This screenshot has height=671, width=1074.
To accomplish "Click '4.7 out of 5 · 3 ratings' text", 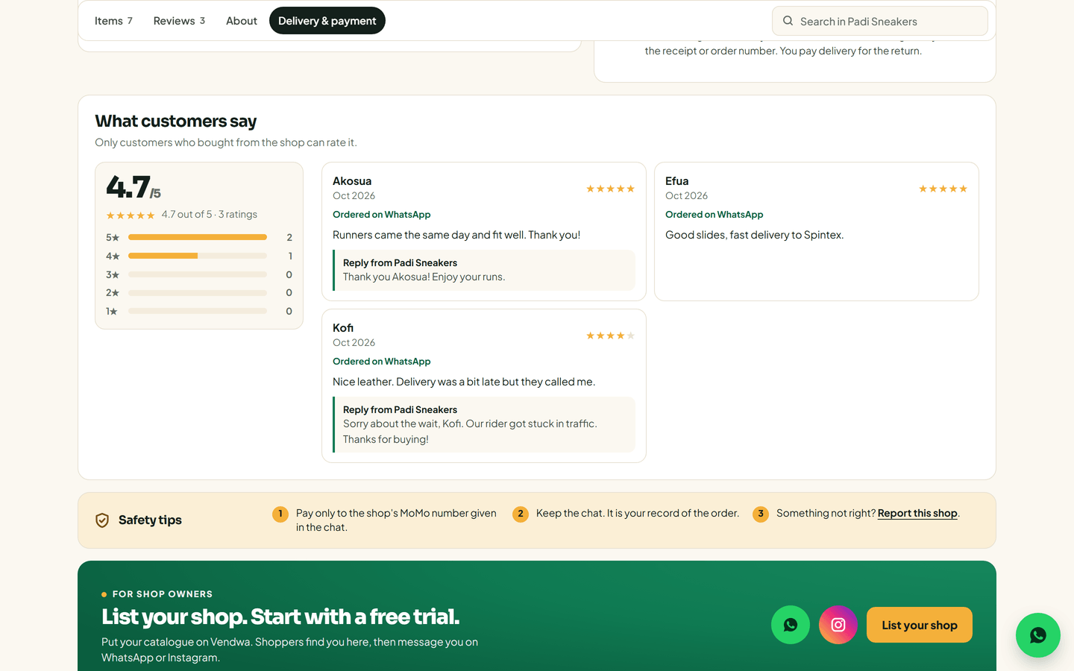I will pos(210,215).
